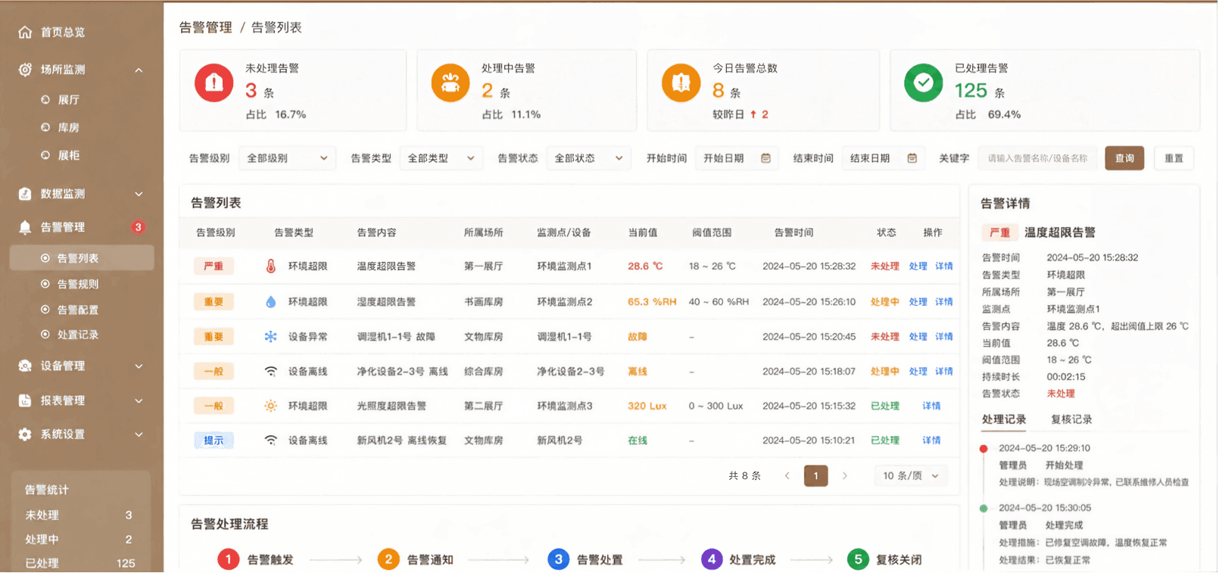This screenshot has width=1219, height=573.
Task: Click the 数据监测 sidebar icon
Action: click(x=25, y=194)
